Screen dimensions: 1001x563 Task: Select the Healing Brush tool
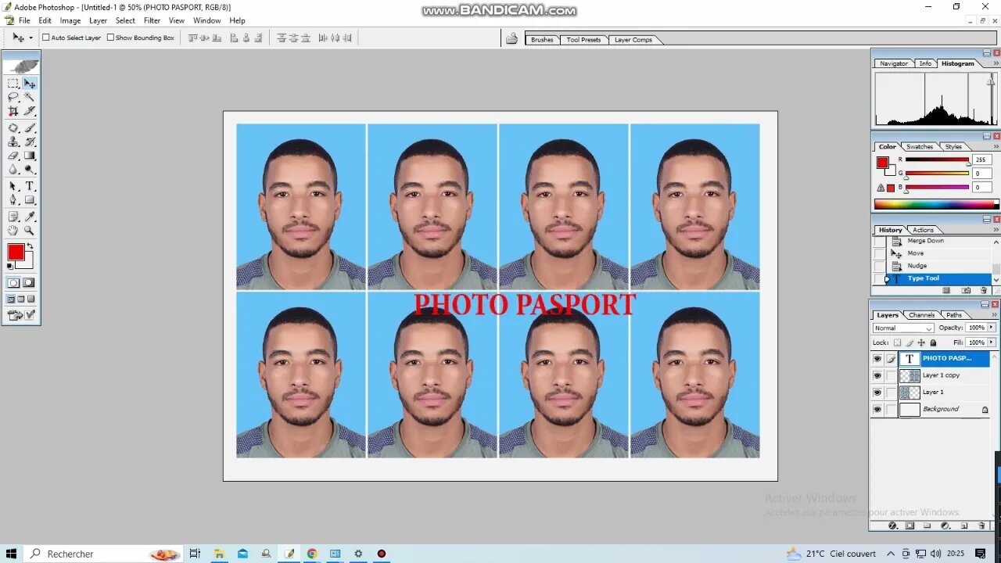point(13,127)
